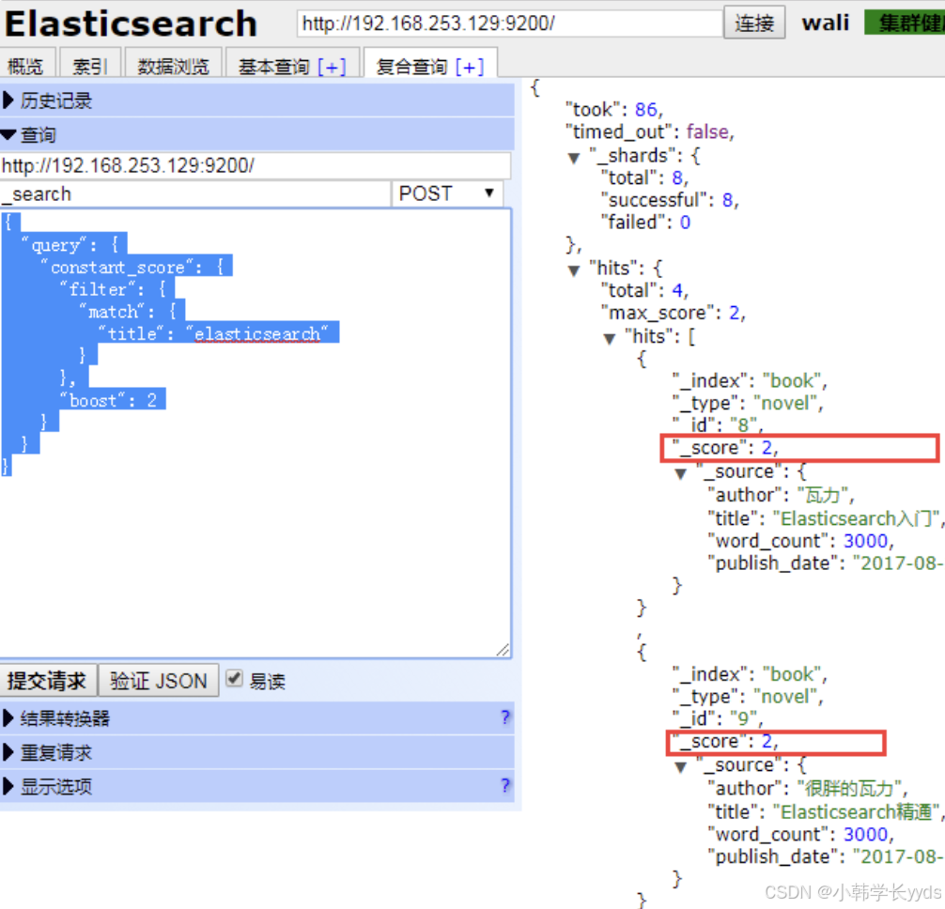Open the POST method dropdown

pos(447,194)
